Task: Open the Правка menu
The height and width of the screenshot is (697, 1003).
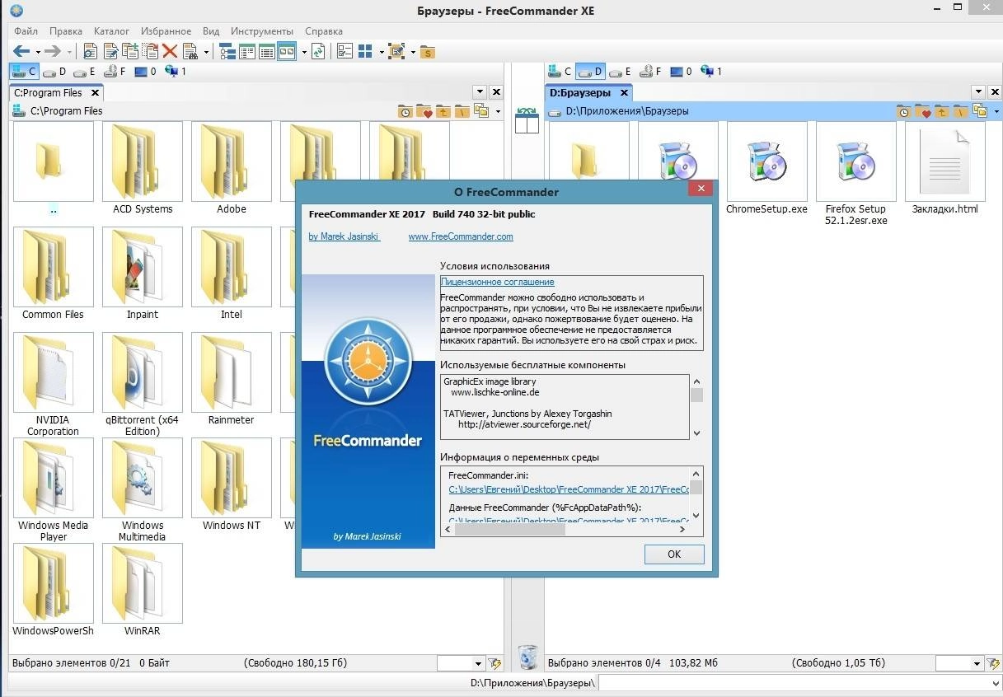Action: point(66,31)
